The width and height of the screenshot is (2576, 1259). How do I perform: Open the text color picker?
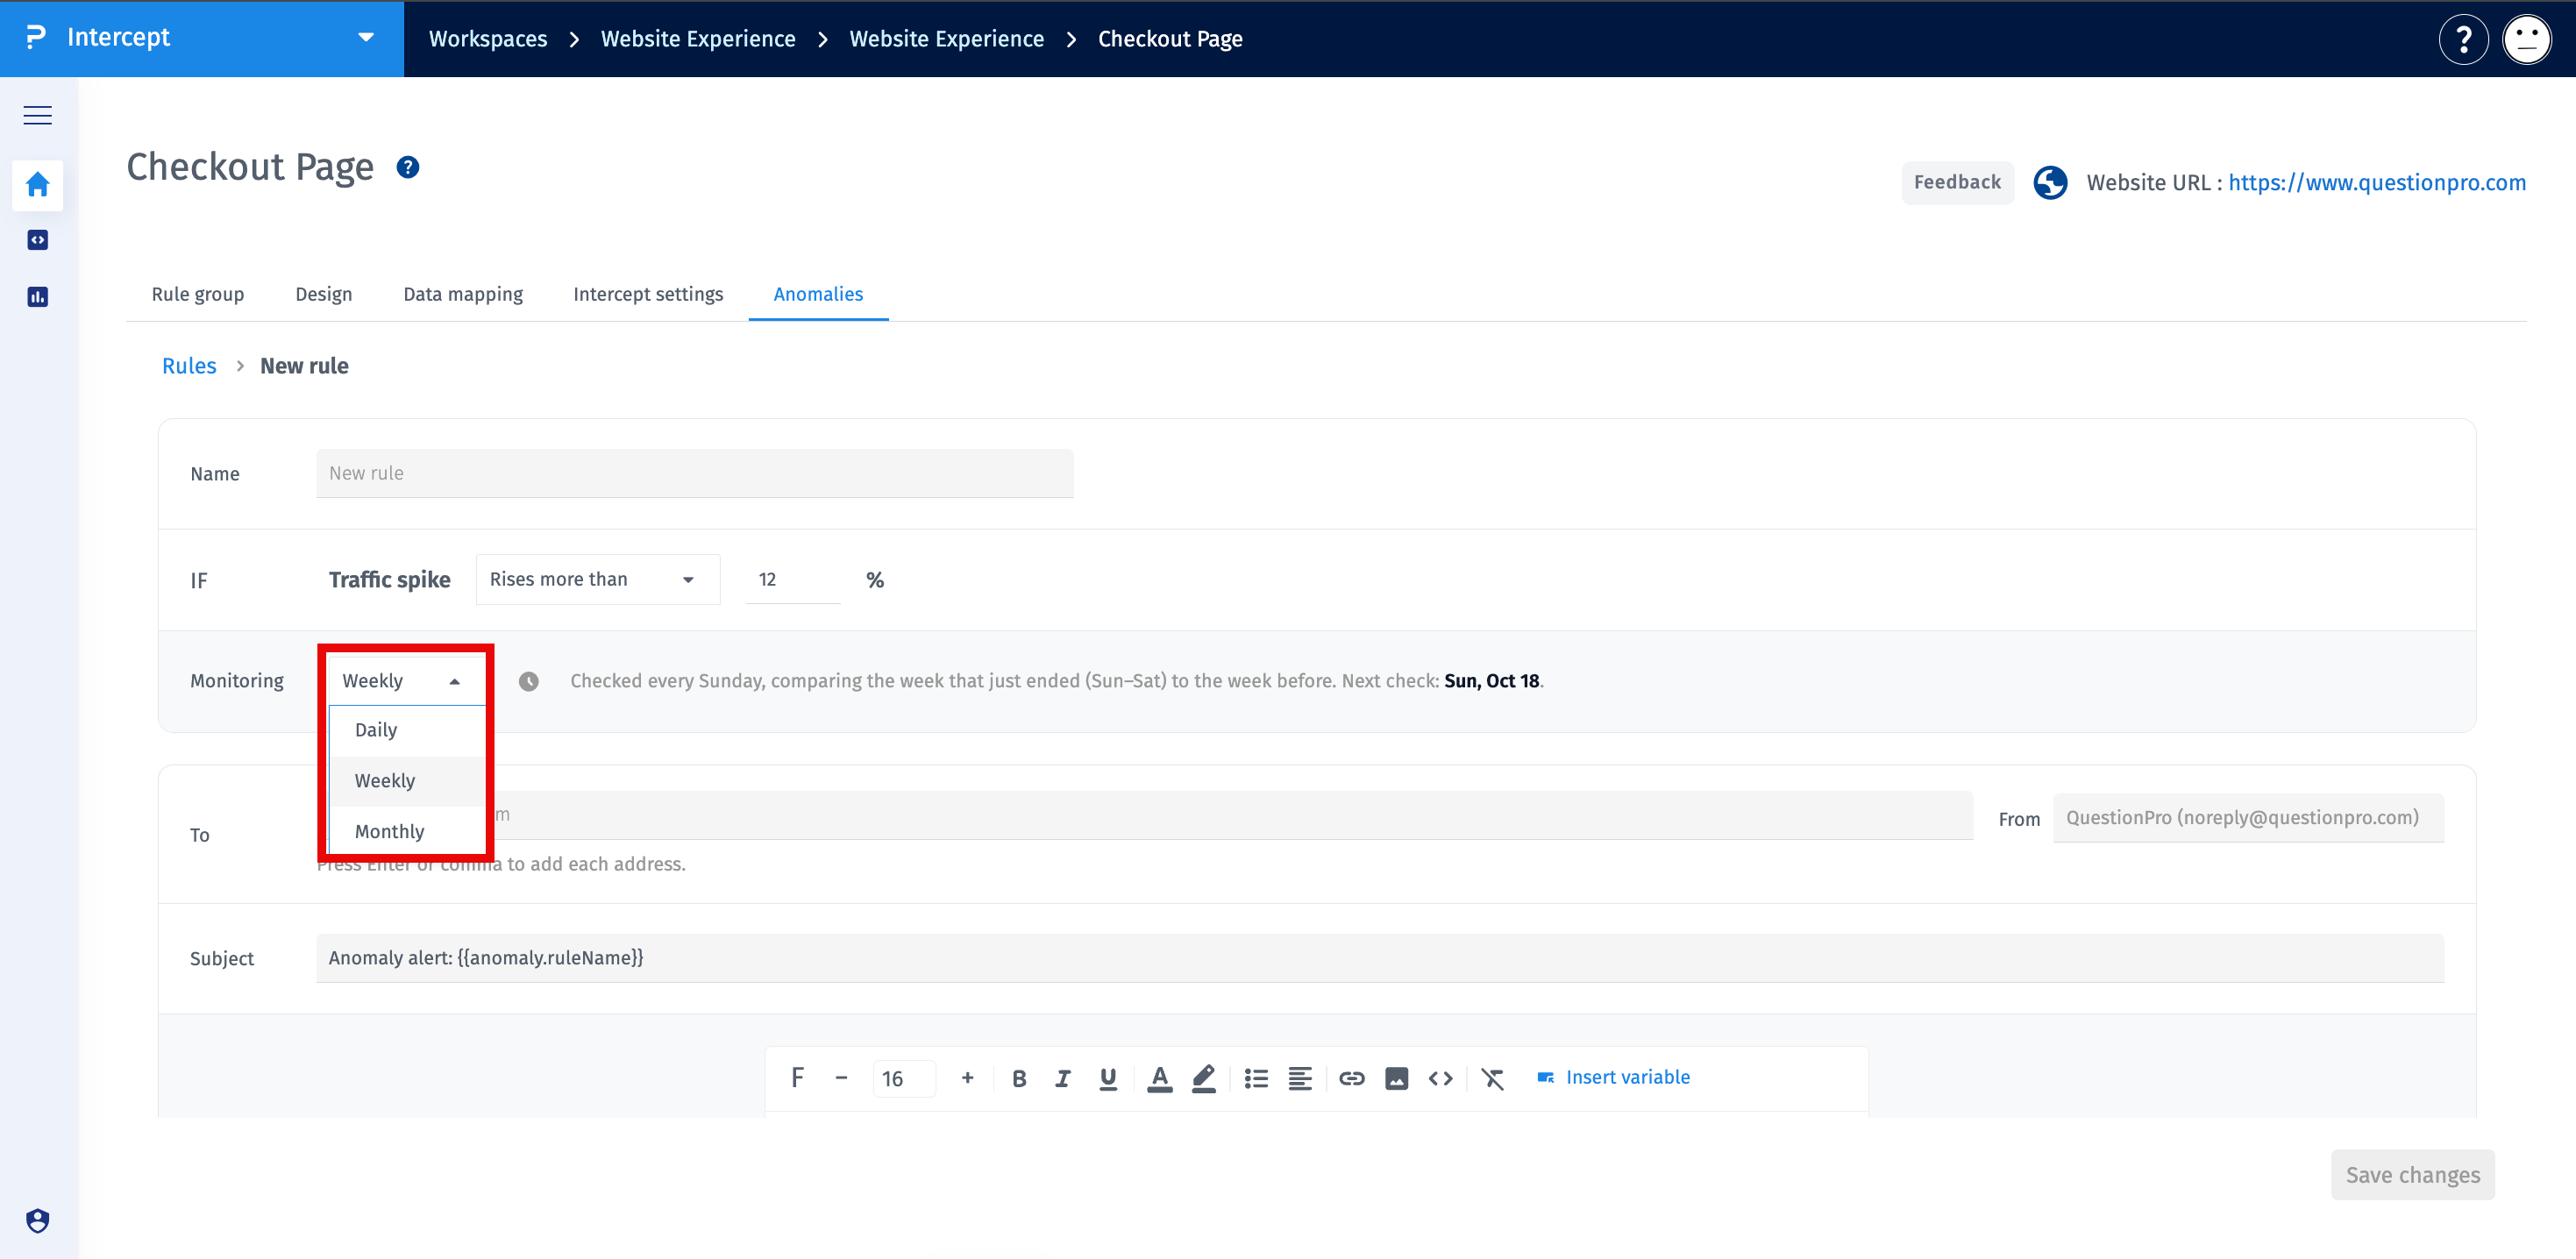1159,1078
